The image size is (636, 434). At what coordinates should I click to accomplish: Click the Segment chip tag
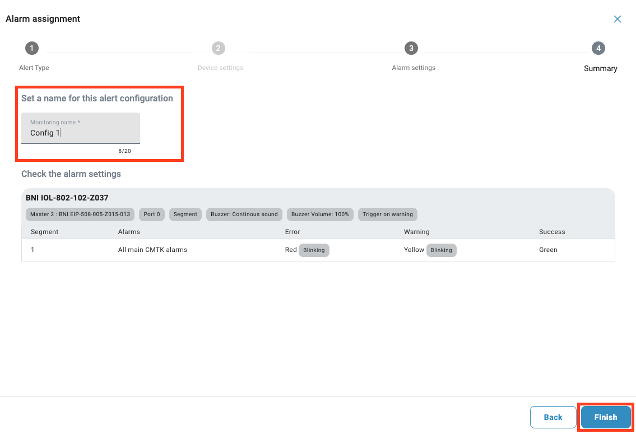click(185, 214)
